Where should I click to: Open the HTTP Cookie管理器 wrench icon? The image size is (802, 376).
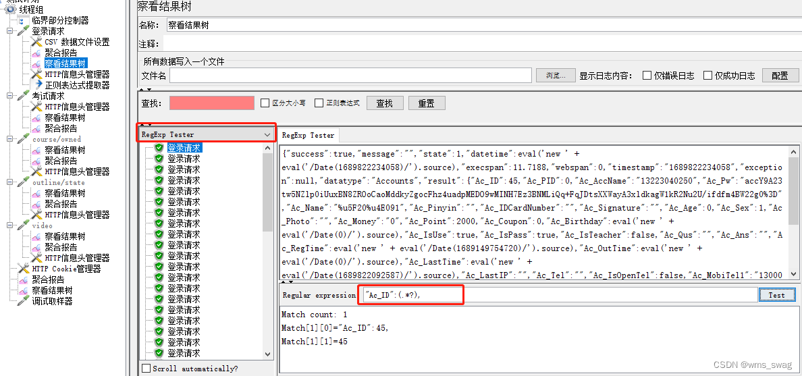(24, 269)
